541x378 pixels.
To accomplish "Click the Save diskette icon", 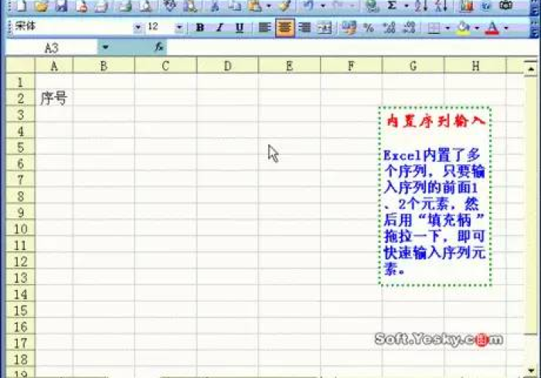I will tap(61, 5).
